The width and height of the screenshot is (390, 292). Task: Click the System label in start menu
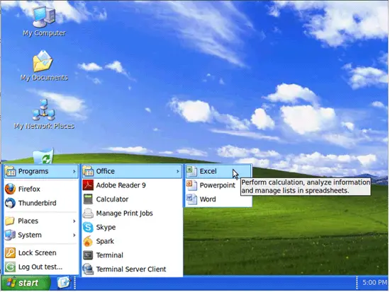(x=30, y=235)
